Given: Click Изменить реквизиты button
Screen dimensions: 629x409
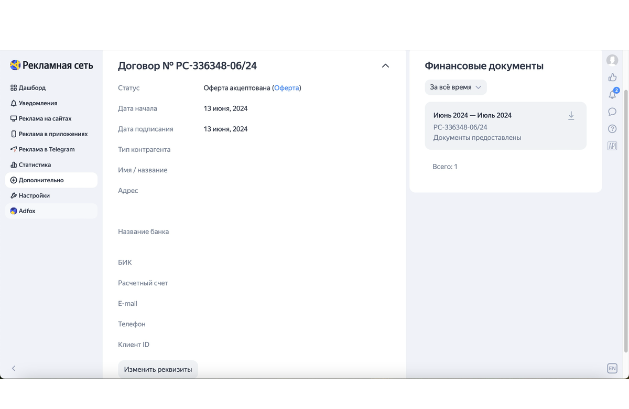Looking at the screenshot, I should coord(158,369).
